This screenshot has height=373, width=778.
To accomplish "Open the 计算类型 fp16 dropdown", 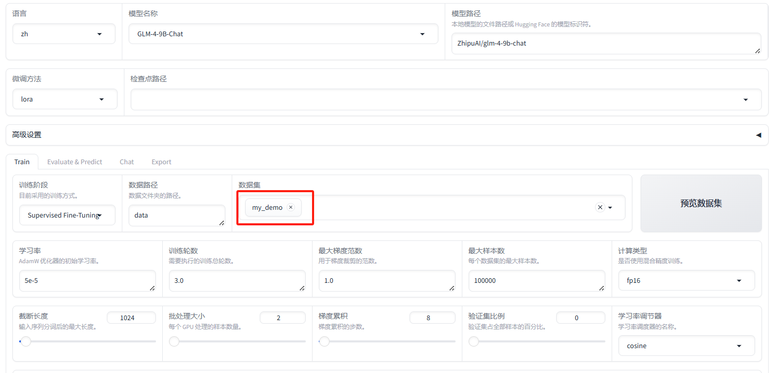I will tap(739, 281).
